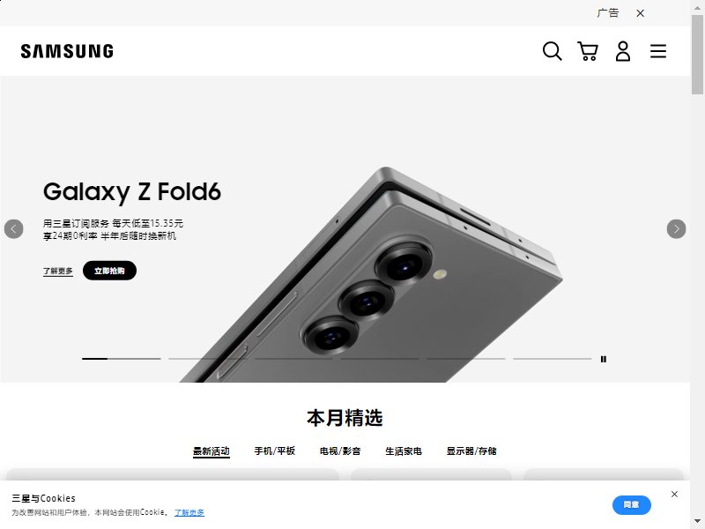
Task: Open the 了解更多 link under Galaxy Z Fold6
Action: [x=57, y=271]
